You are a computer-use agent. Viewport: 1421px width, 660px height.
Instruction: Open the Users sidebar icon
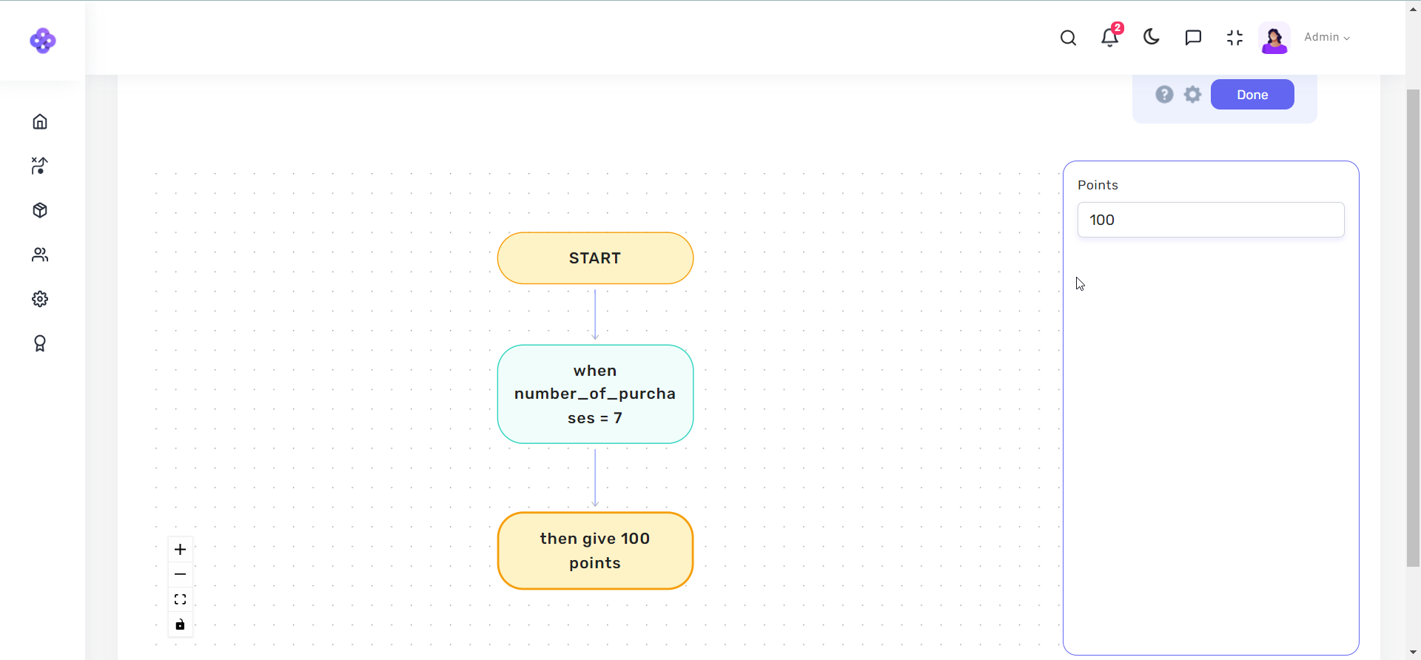[40, 255]
